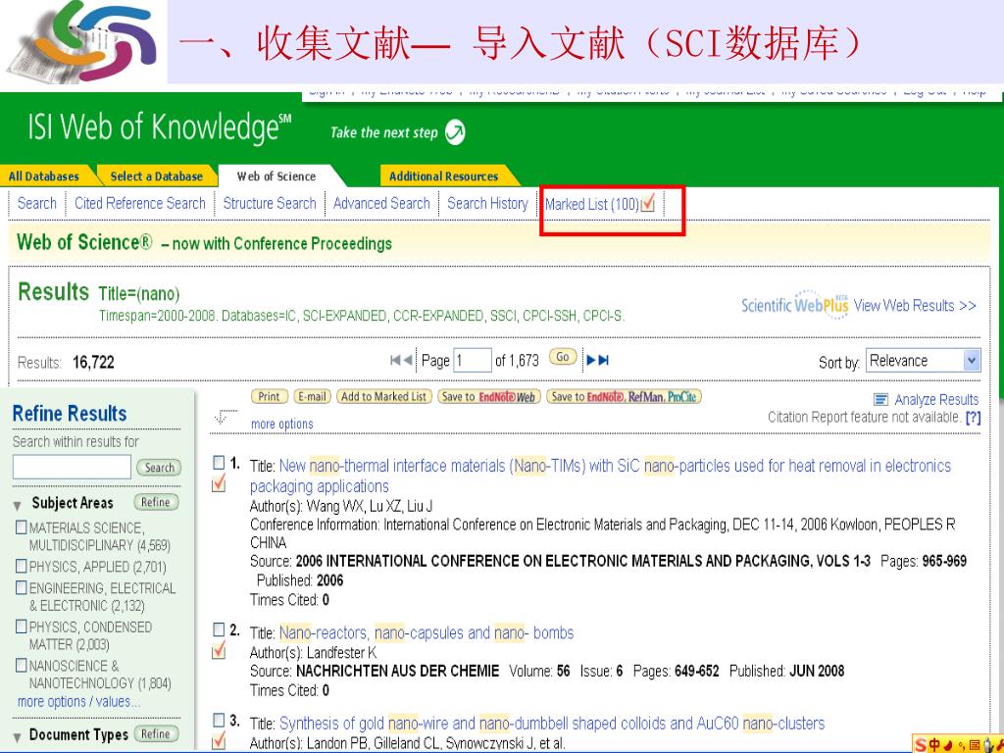Show more options / values for subjects

[x=78, y=702]
